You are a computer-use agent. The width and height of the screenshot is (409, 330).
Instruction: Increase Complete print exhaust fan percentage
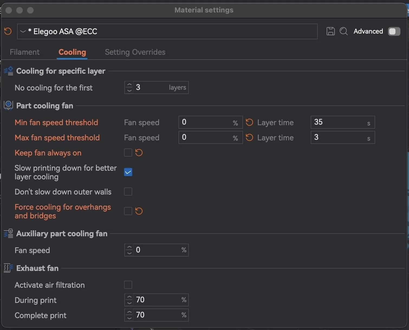(x=129, y=312)
